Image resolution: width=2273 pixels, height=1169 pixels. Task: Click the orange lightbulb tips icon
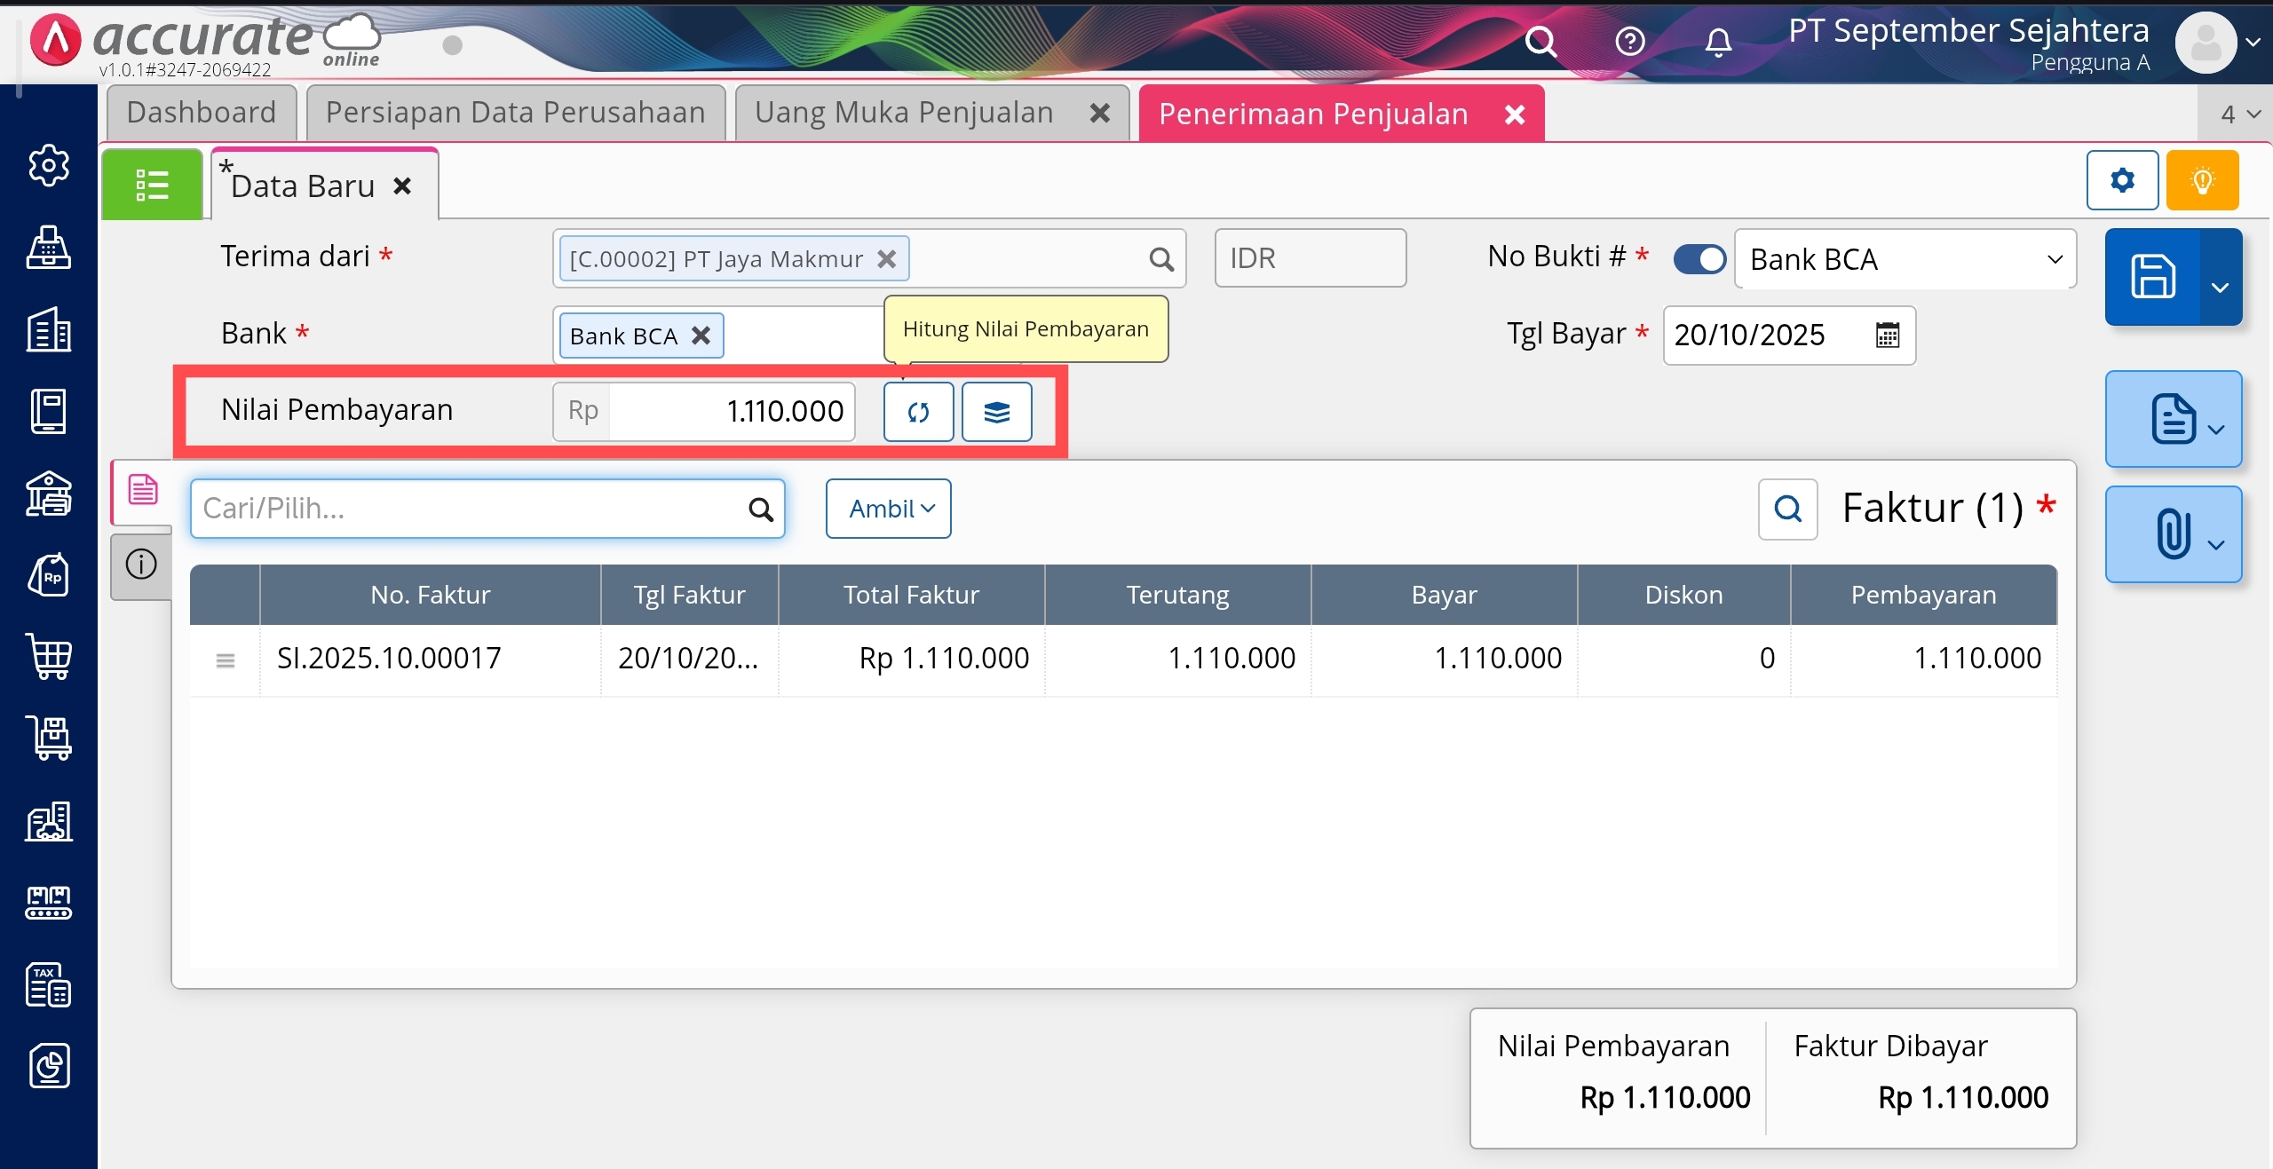tap(2202, 181)
